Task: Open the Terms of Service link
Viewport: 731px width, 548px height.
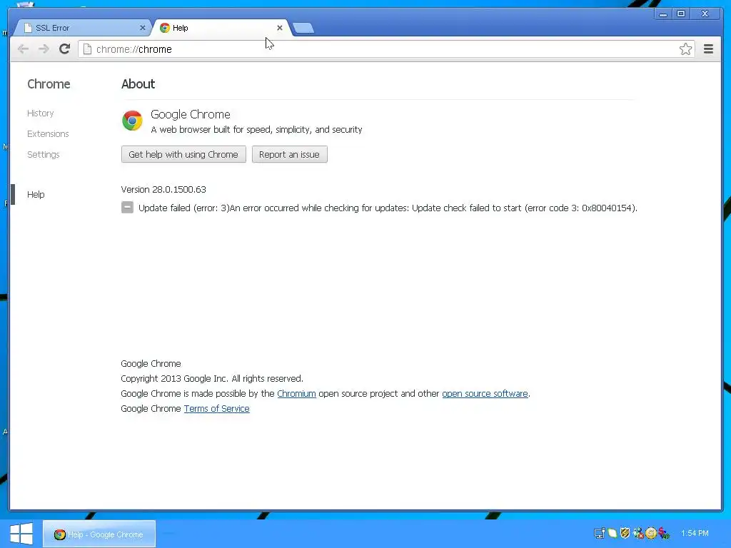Action: point(217,408)
